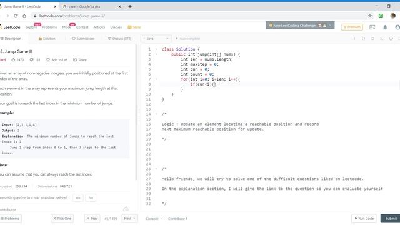The width and height of the screenshot is (400, 225).
Task: Click the problem description scrollbar
Action: 136,112
